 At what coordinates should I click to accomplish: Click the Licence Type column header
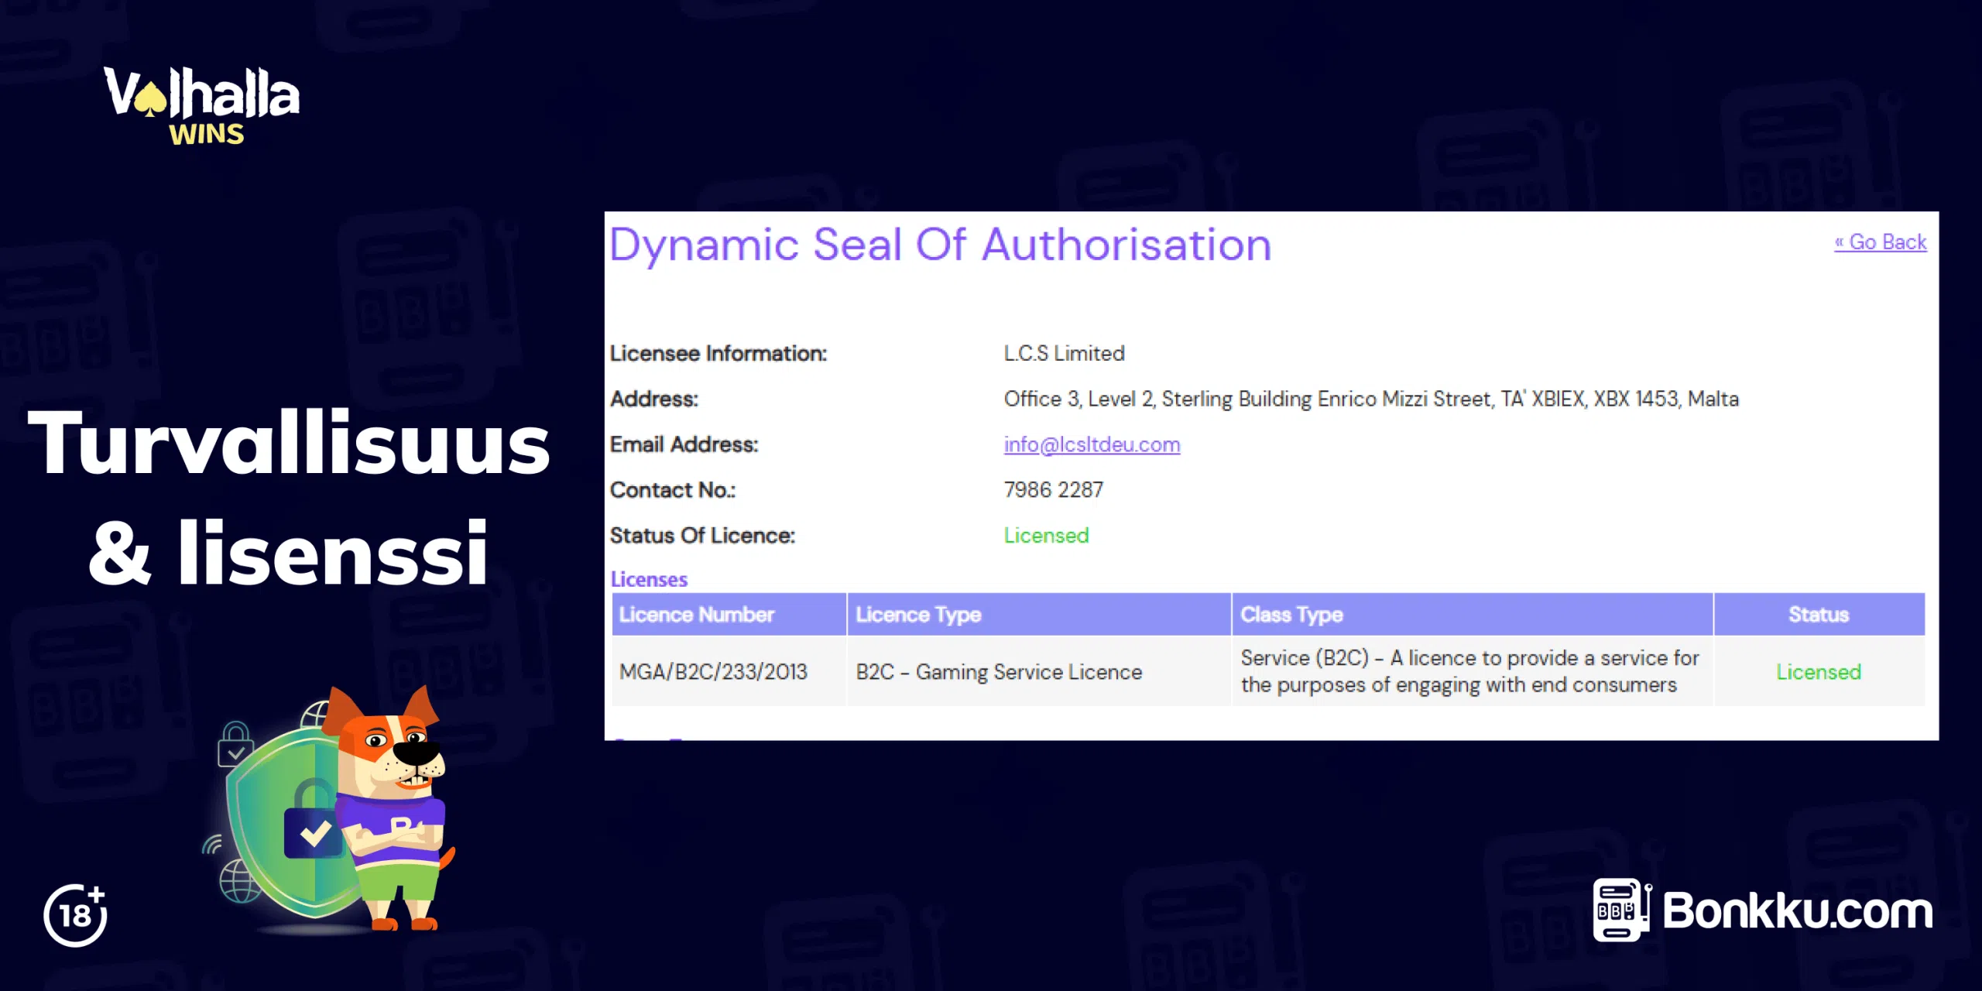(x=918, y=615)
